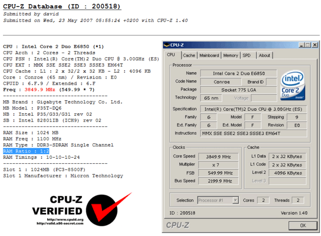
Task: Click the RAM Freq : 1100 MHz line
Action: pos(32,139)
